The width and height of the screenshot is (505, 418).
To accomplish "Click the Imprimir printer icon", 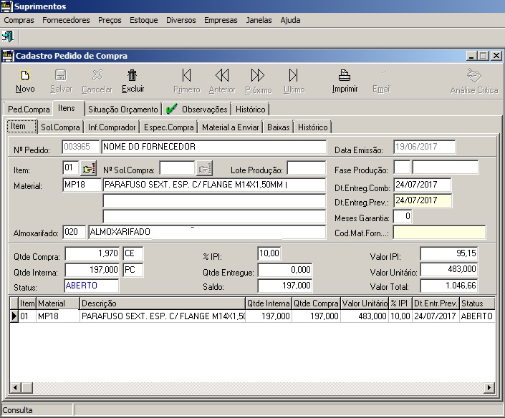I will coord(345,75).
